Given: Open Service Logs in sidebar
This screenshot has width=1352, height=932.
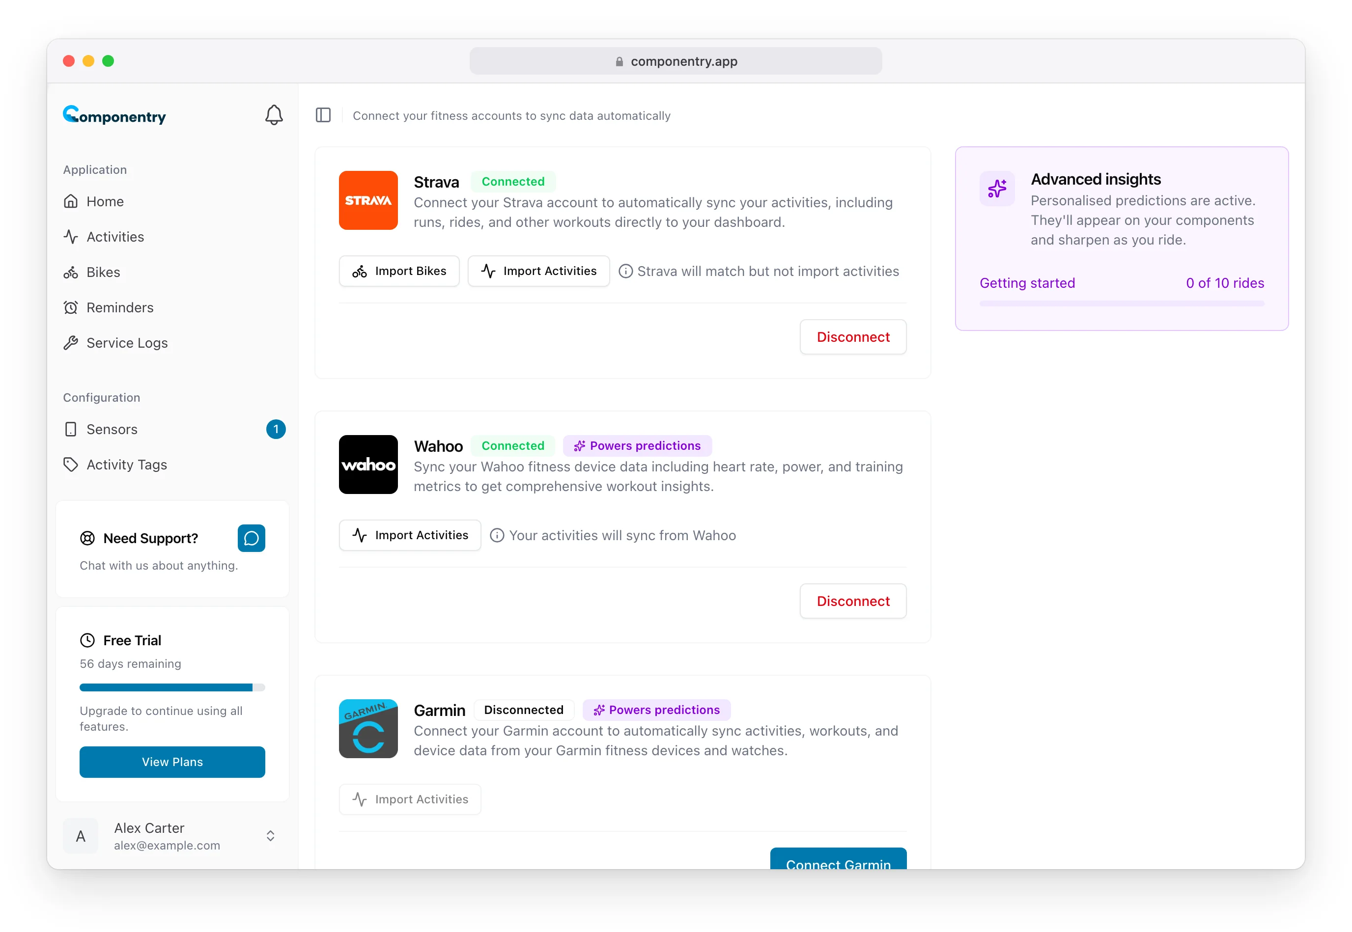Looking at the screenshot, I should [x=172, y=343].
